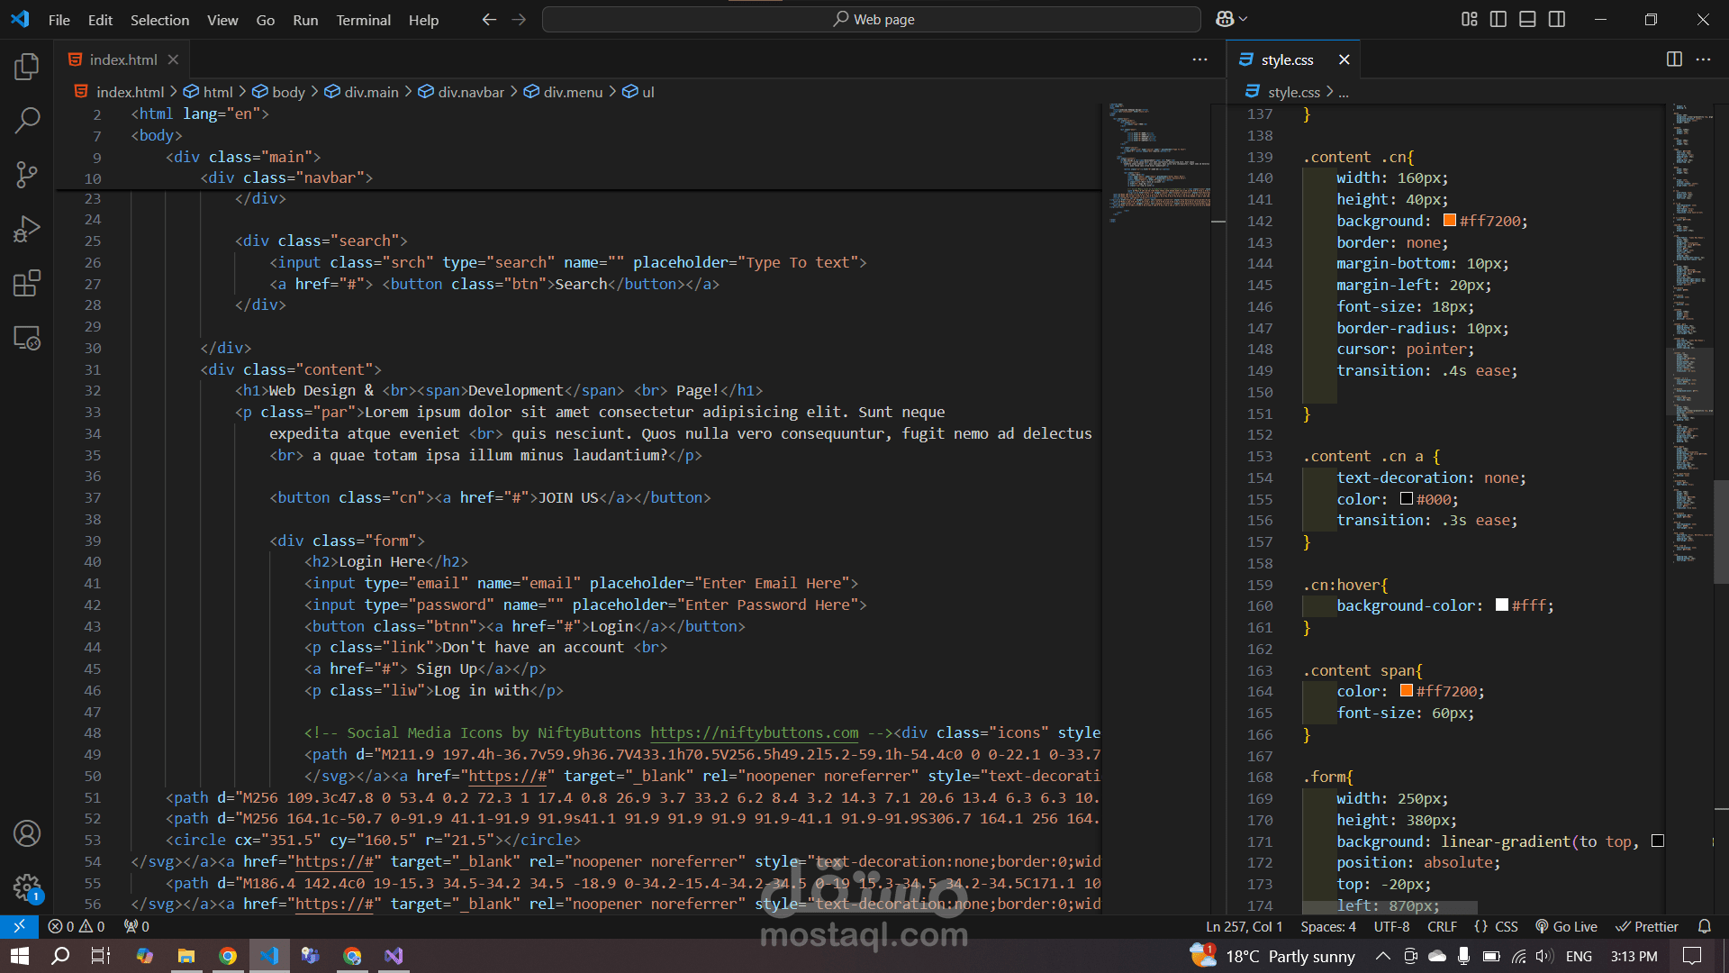1729x973 pixels.
Task: Open more actions for index.html editor group
Action: pos(1199,59)
